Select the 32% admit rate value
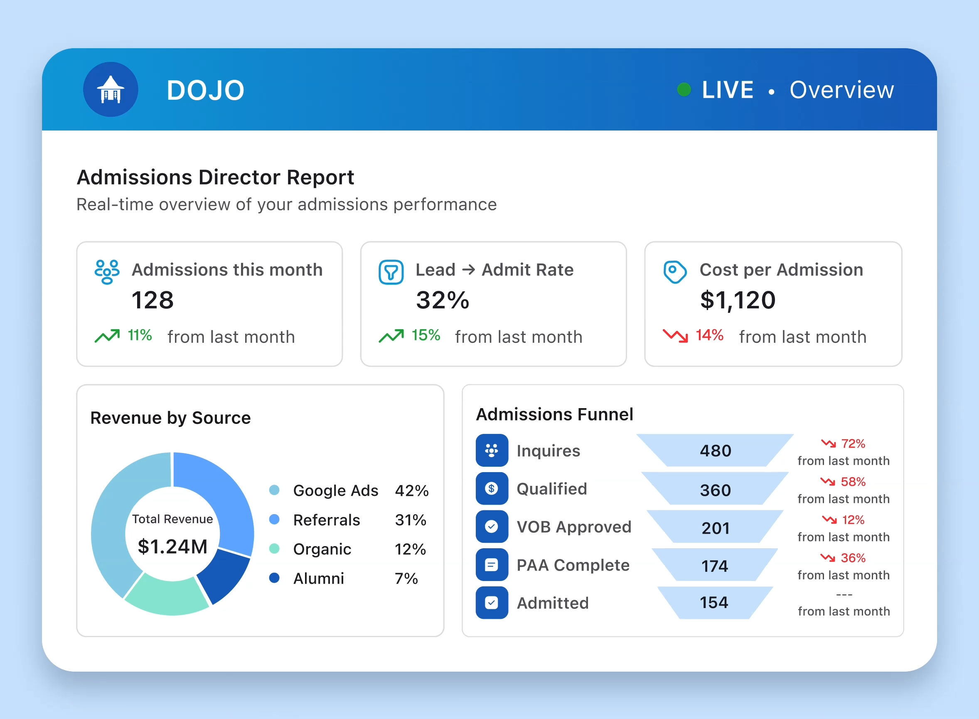 443,300
